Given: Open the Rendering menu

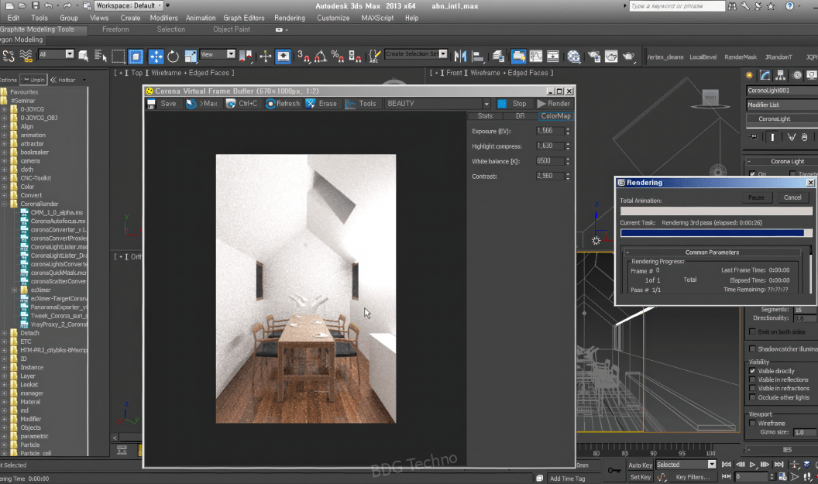Looking at the screenshot, I should click(290, 18).
